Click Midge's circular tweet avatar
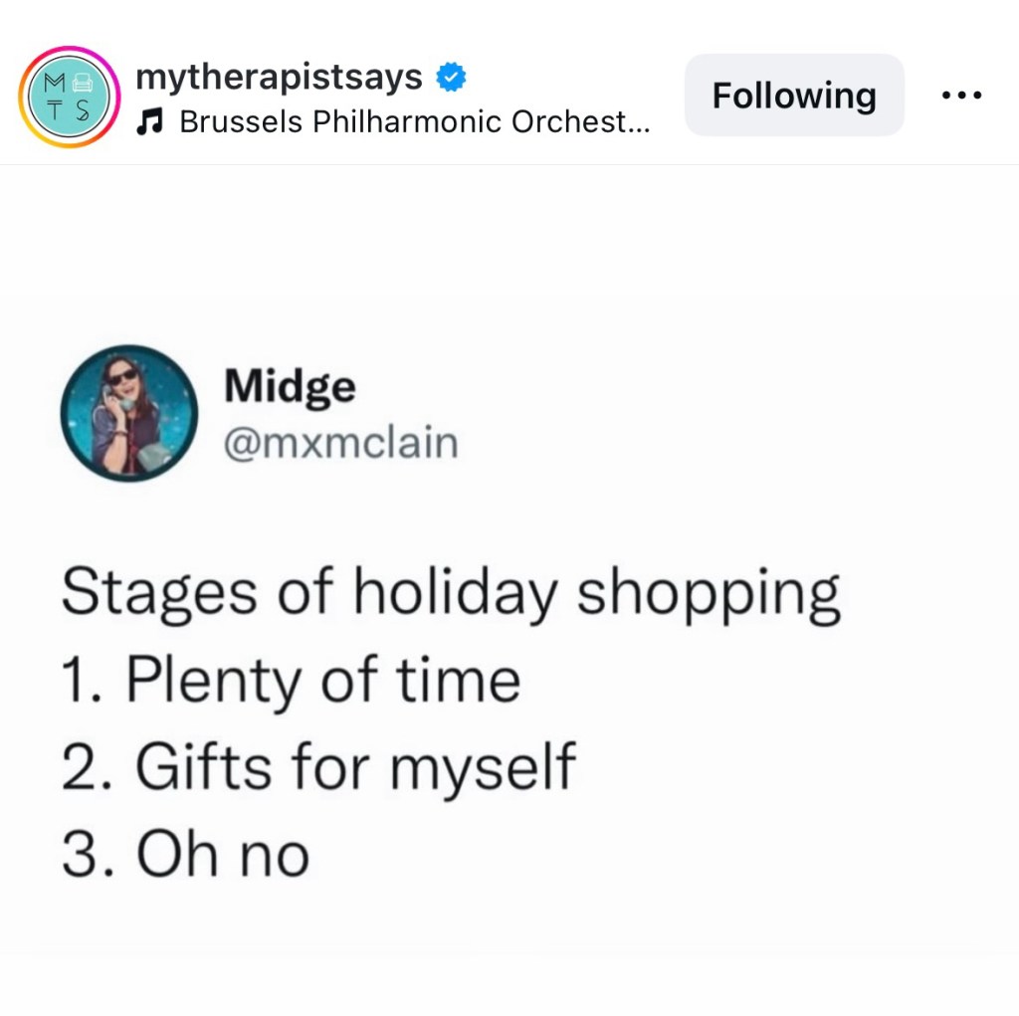1019x1016 pixels. click(x=129, y=413)
